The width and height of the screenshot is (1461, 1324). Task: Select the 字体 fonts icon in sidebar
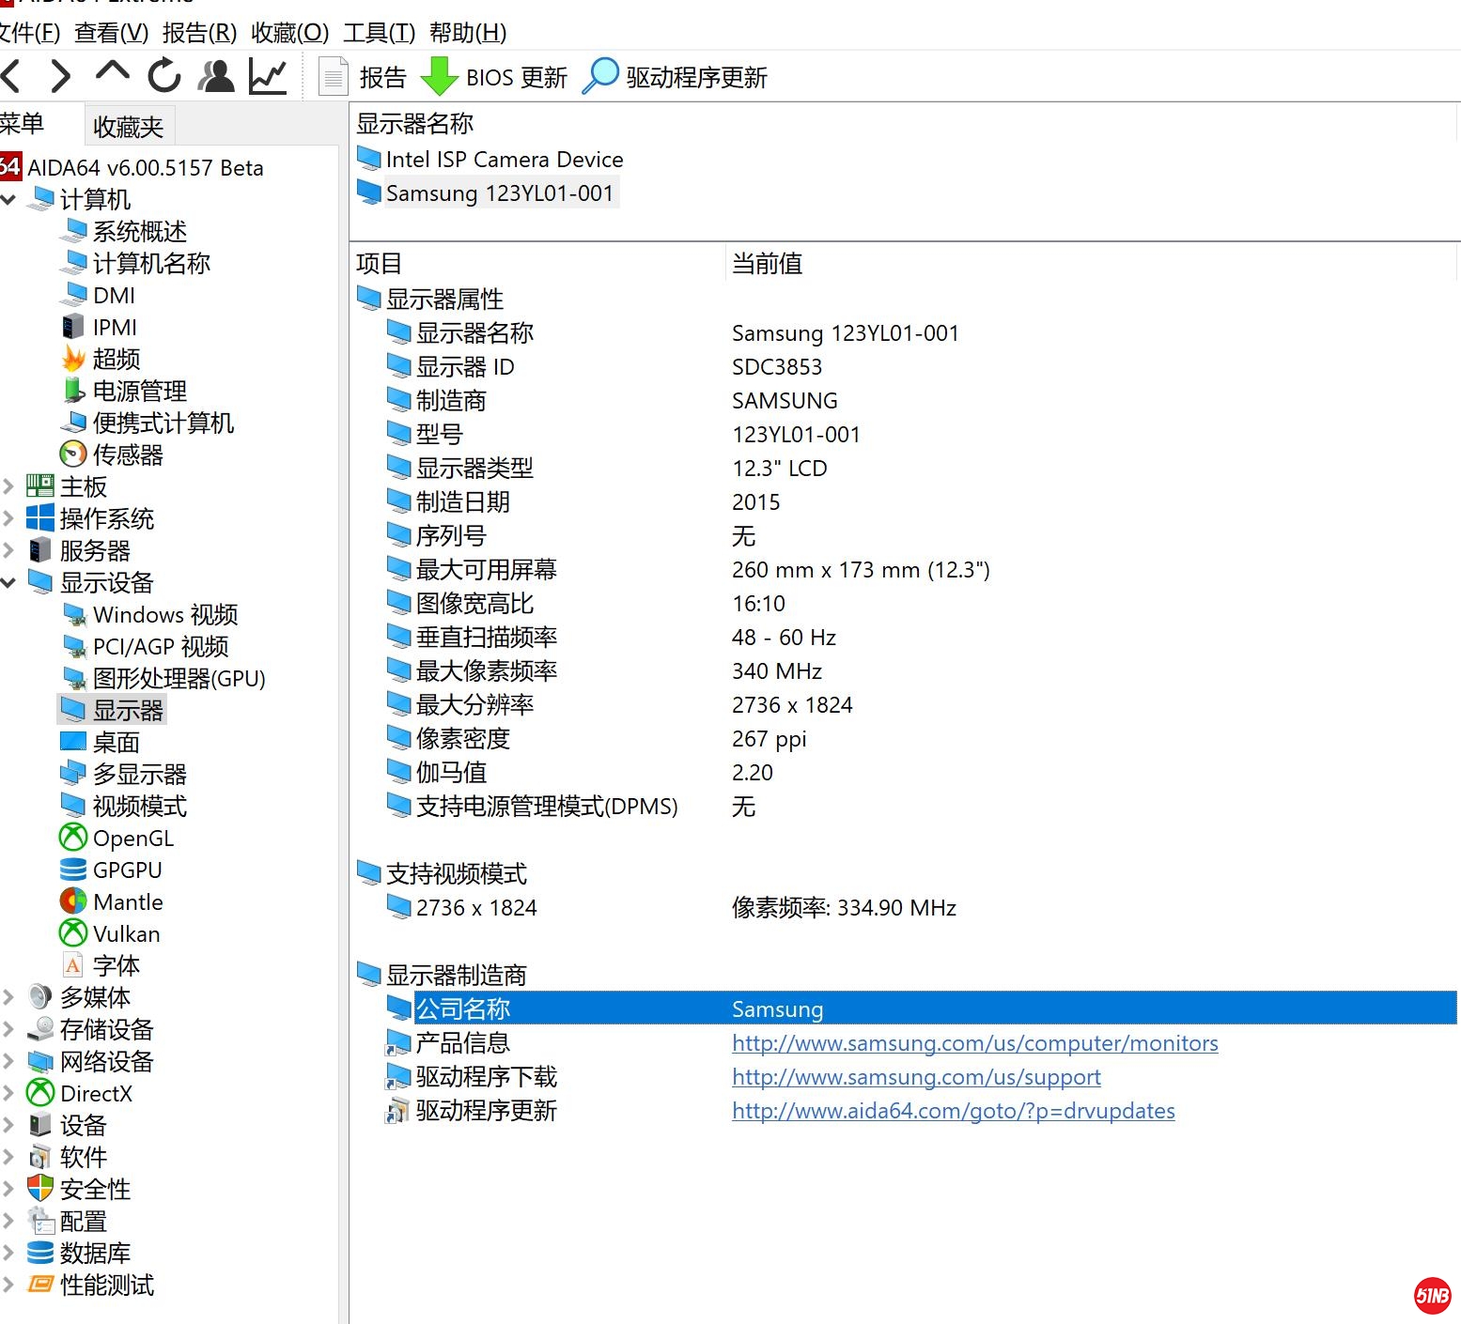click(x=71, y=964)
